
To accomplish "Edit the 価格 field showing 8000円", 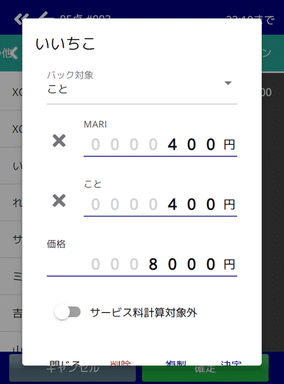I will pyautogui.click(x=142, y=265).
